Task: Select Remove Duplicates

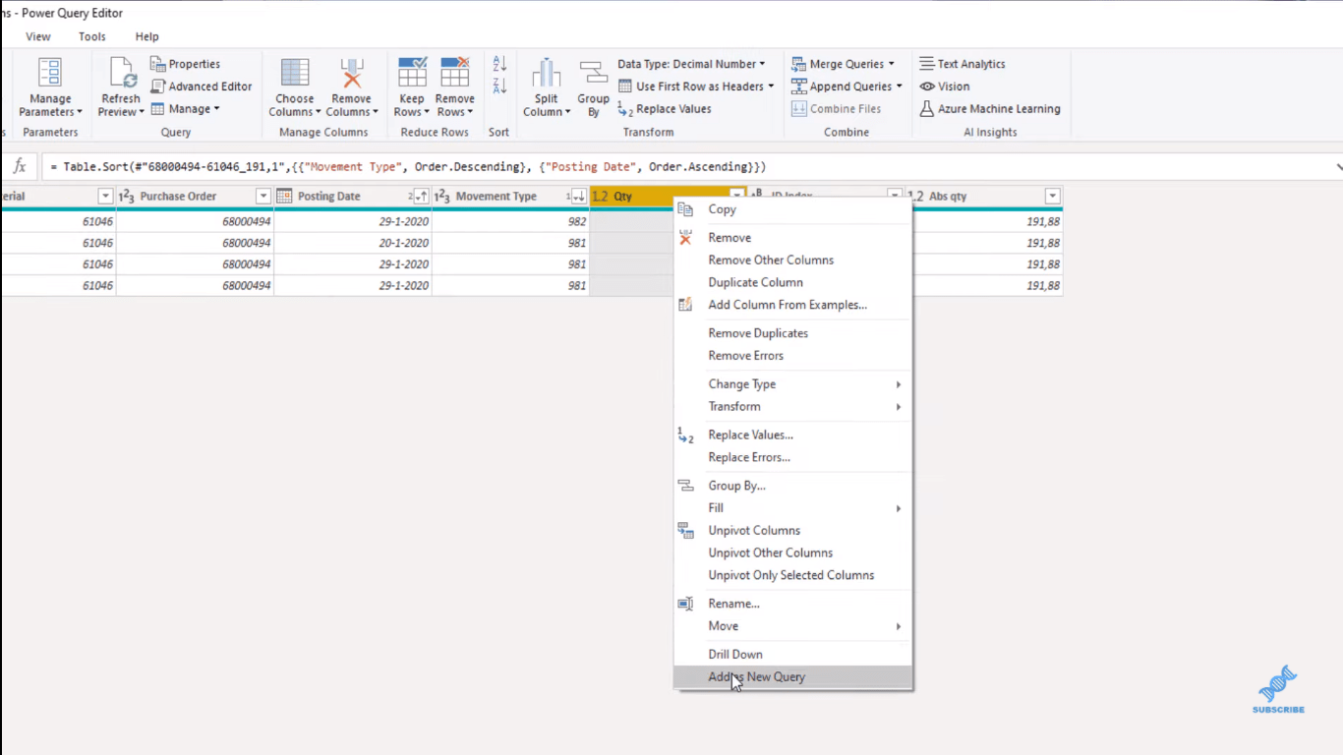Action: [793, 334]
